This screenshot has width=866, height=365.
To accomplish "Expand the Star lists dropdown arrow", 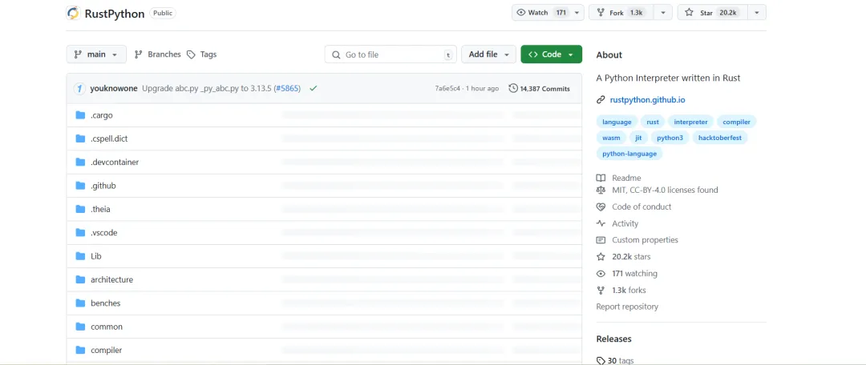I will point(757,13).
